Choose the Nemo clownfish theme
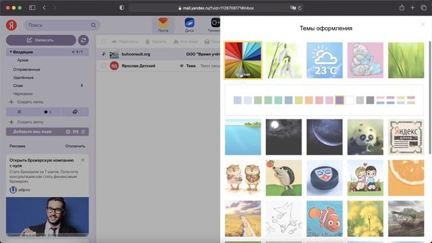The image size is (432, 243). click(x=325, y=219)
